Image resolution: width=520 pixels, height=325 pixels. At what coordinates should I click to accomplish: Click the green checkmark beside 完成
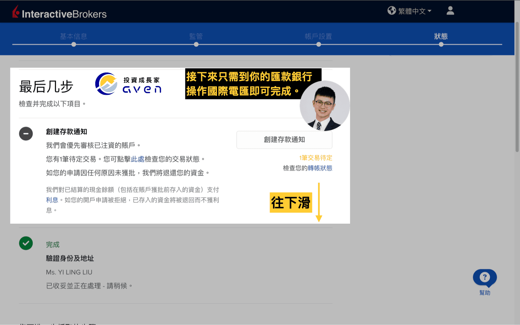[26, 243]
